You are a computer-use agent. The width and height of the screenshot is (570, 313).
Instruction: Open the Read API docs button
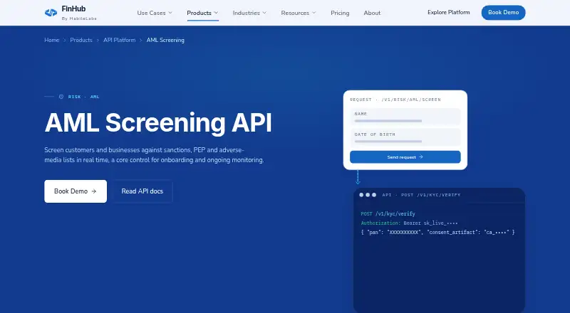click(x=142, y=191)
